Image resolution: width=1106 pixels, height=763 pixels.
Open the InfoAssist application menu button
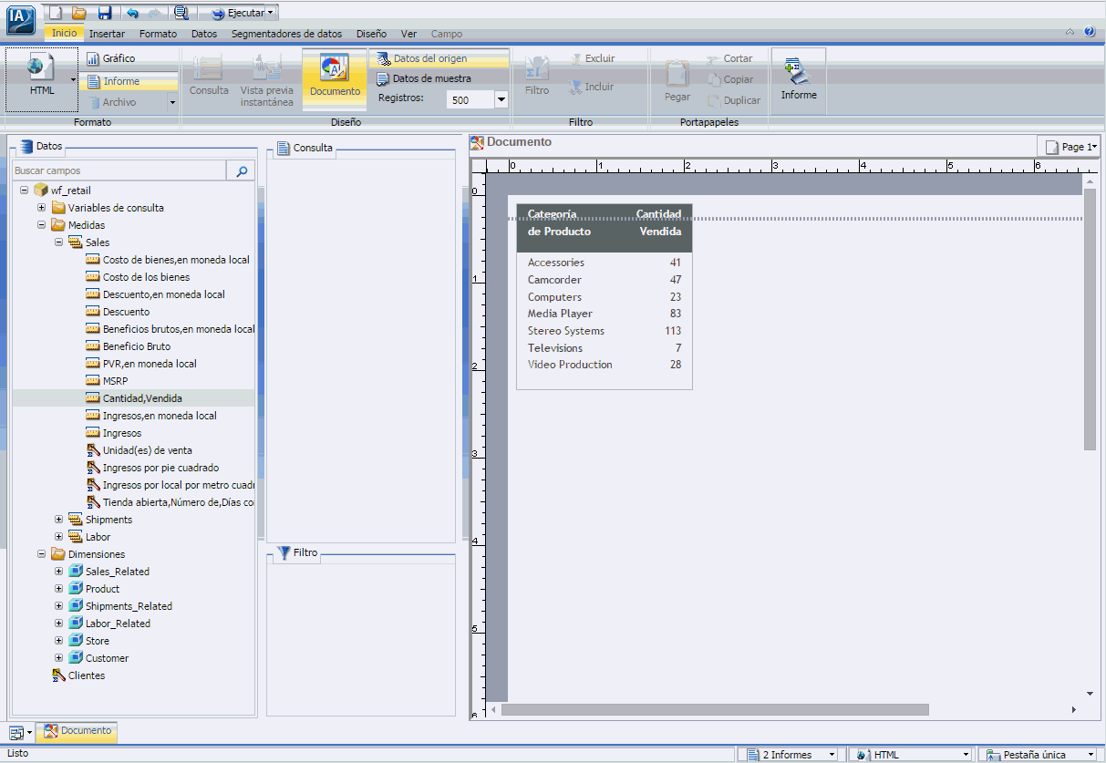(x=21, y=18)
